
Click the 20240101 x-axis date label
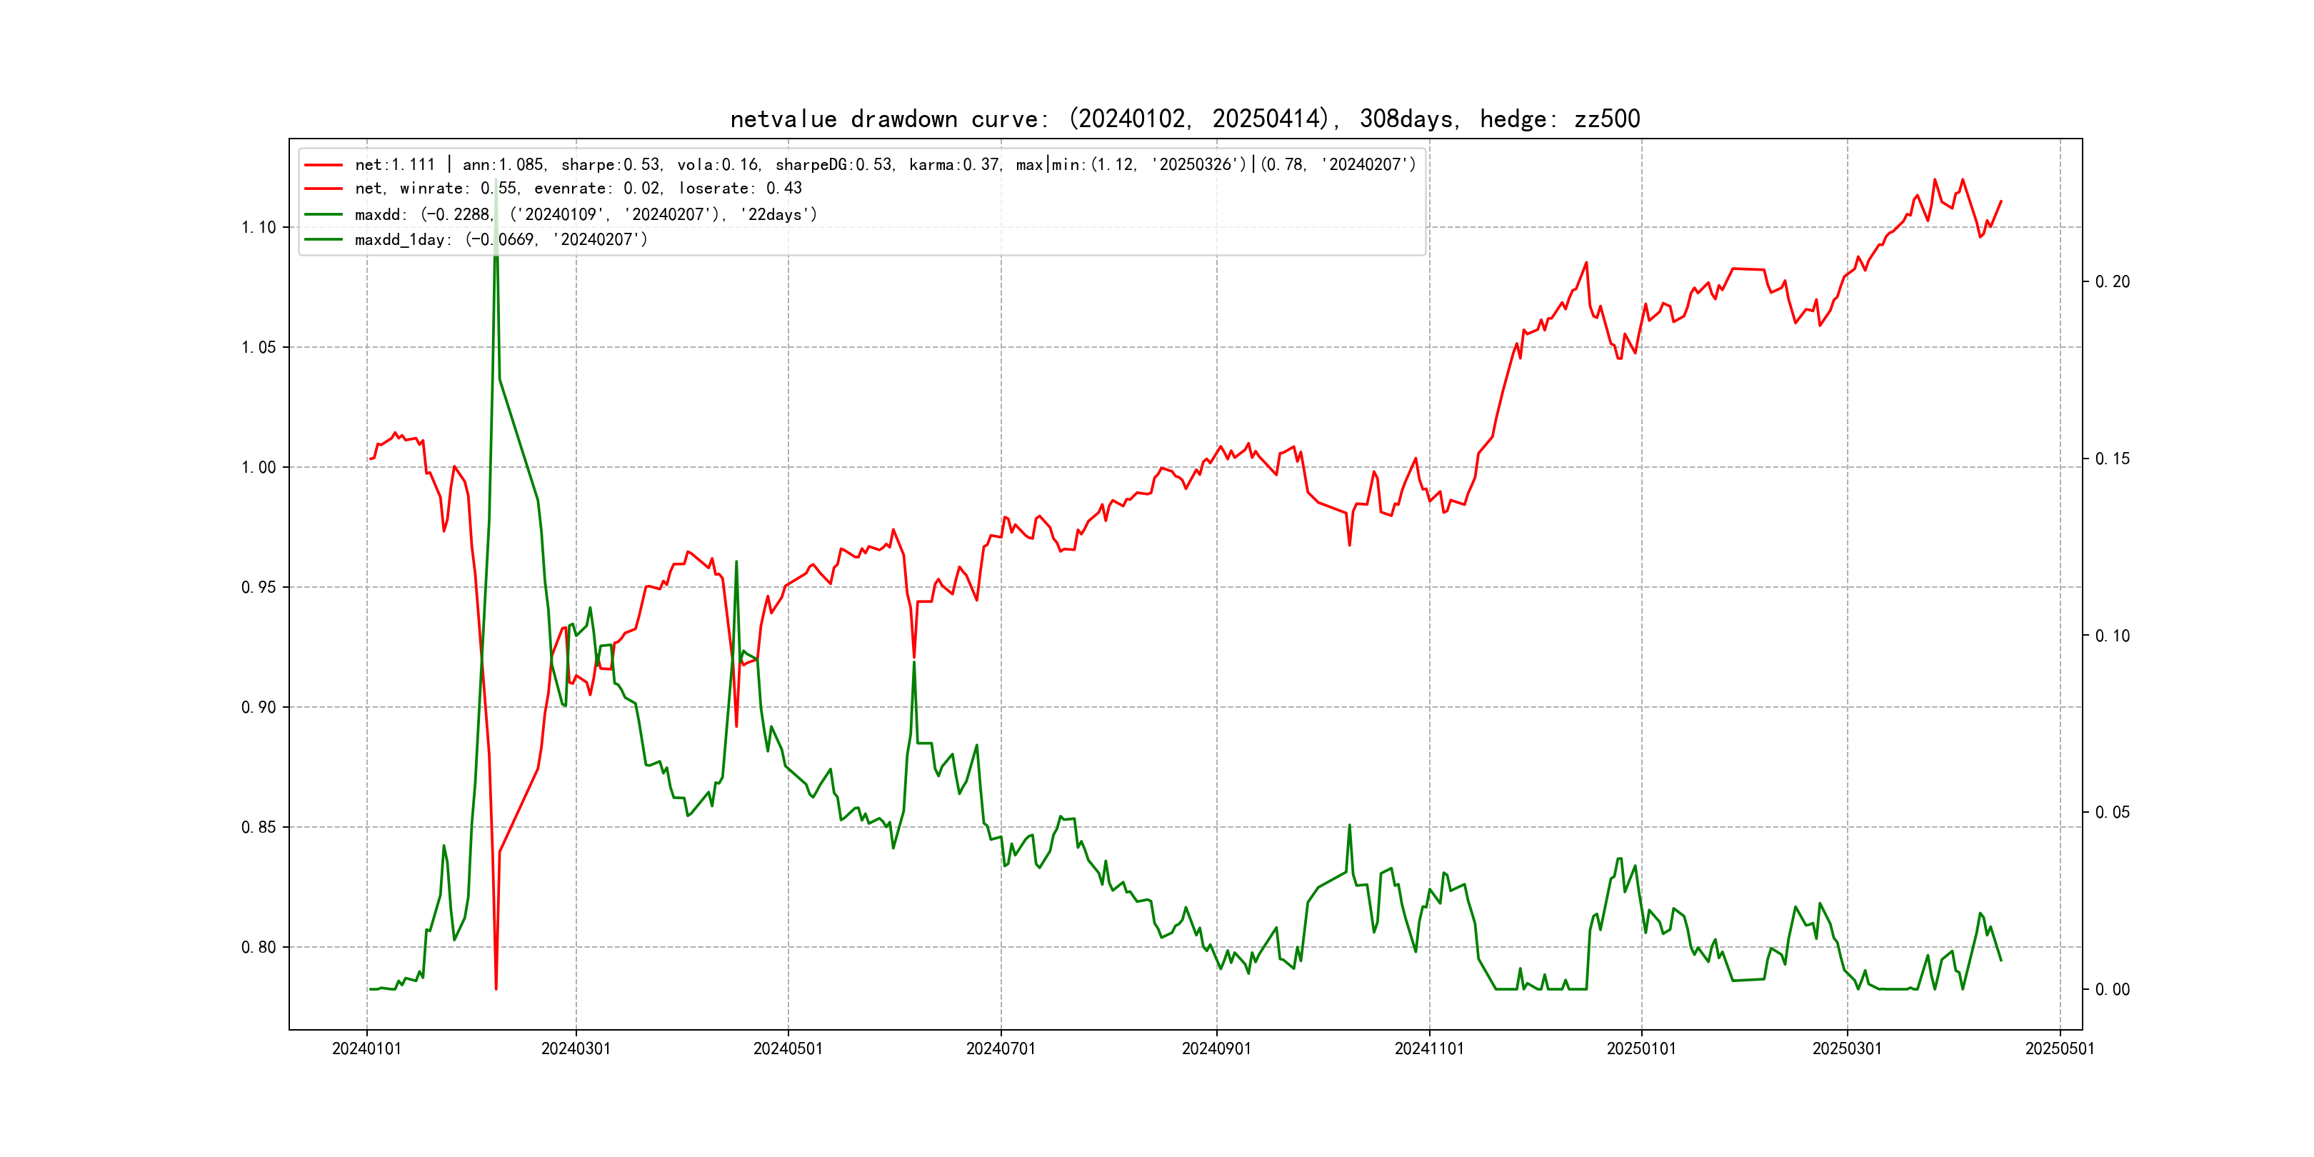366,1049
